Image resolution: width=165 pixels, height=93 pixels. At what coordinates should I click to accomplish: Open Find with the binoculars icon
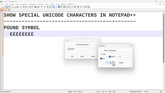(35, 7)
